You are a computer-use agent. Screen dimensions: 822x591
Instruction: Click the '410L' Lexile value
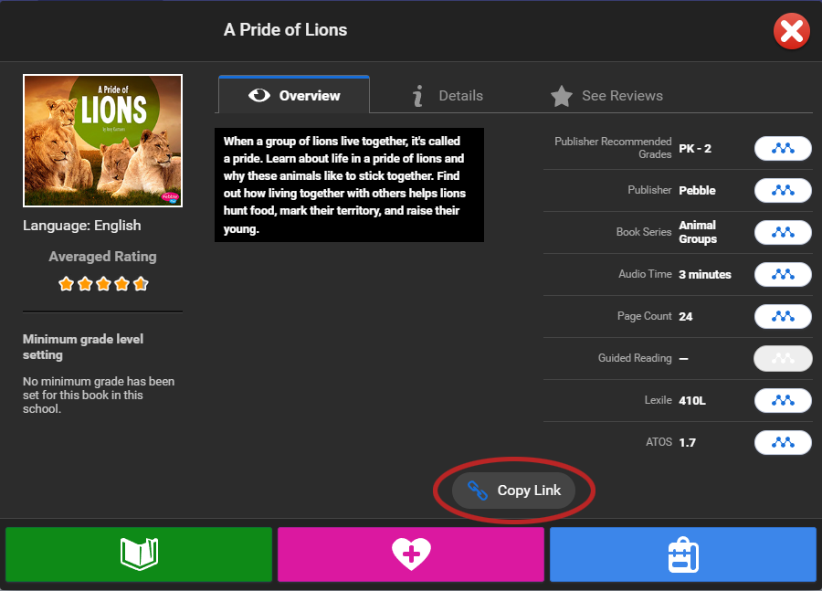(x=692, y=401)
